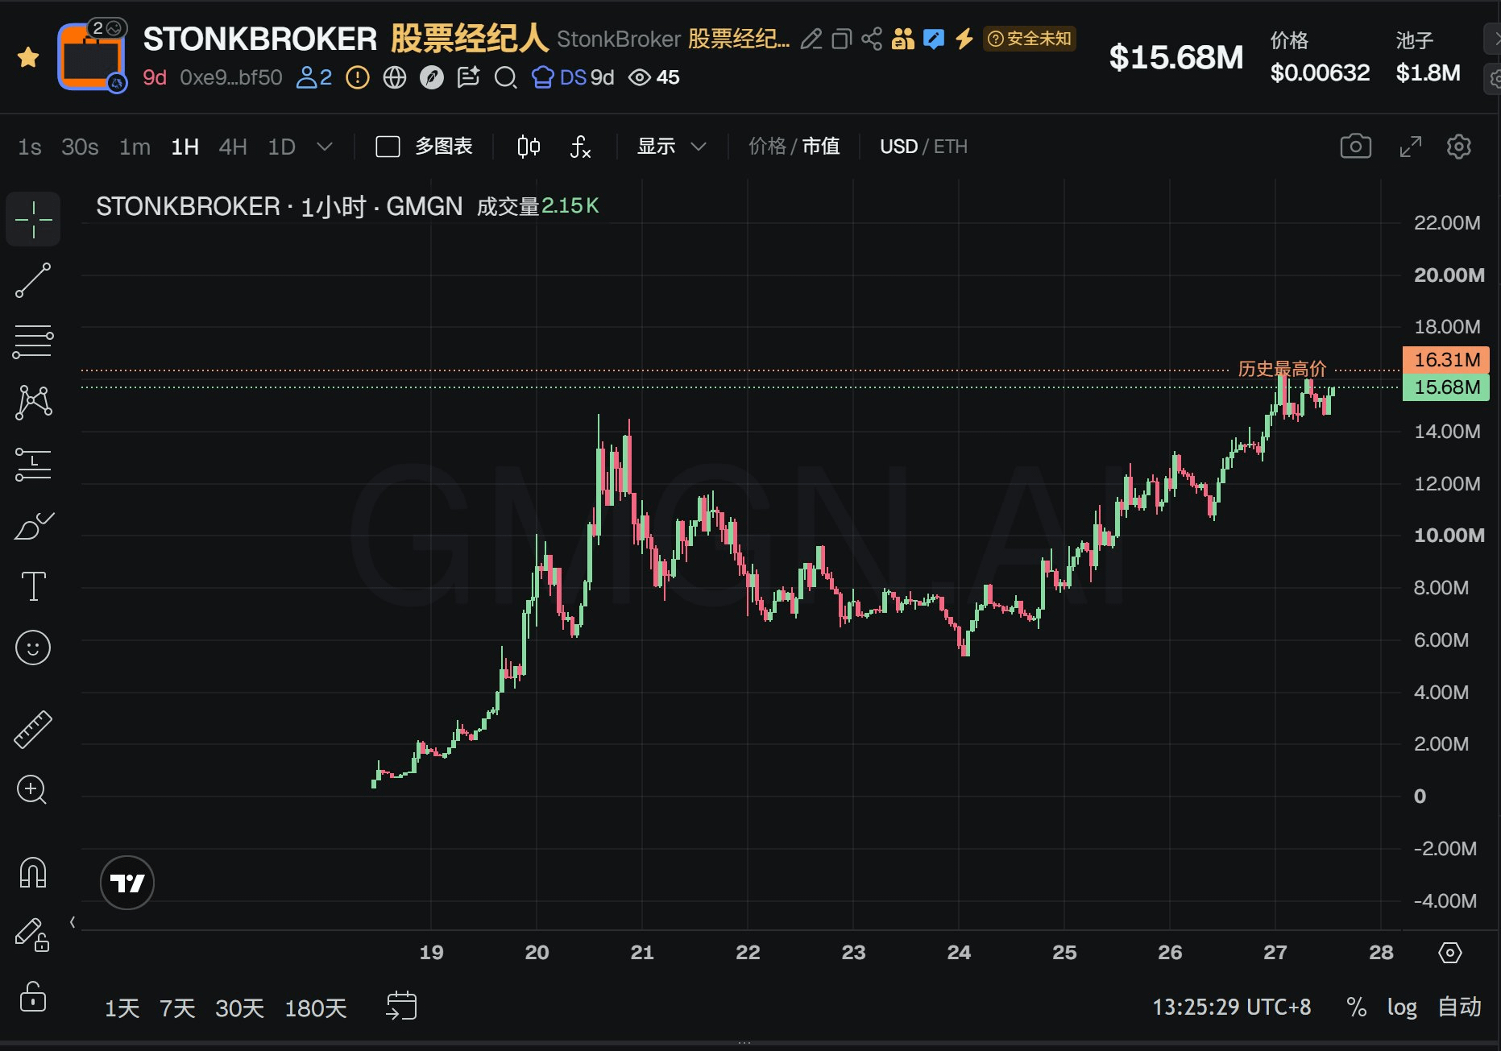Open the chat note sparkle icon

(468, 77)
